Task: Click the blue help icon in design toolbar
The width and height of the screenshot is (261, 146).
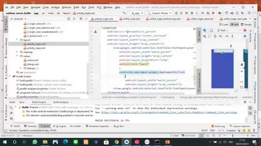Action: (x=245, y=36)
